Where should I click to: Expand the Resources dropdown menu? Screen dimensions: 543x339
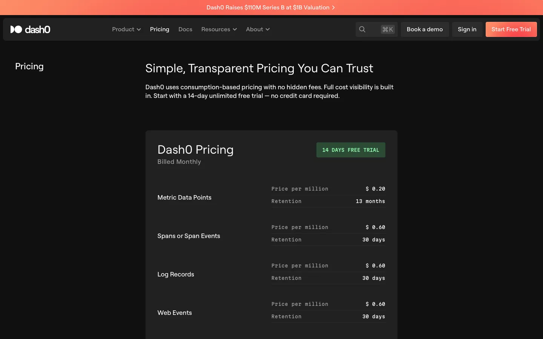coord(219,29)
